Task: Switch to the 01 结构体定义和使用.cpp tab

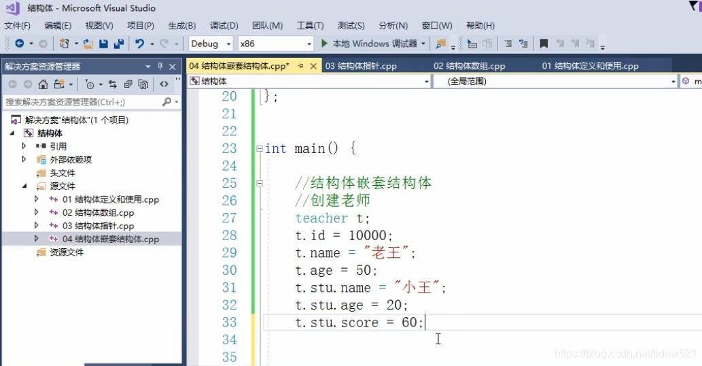Action: pos(590,66)
